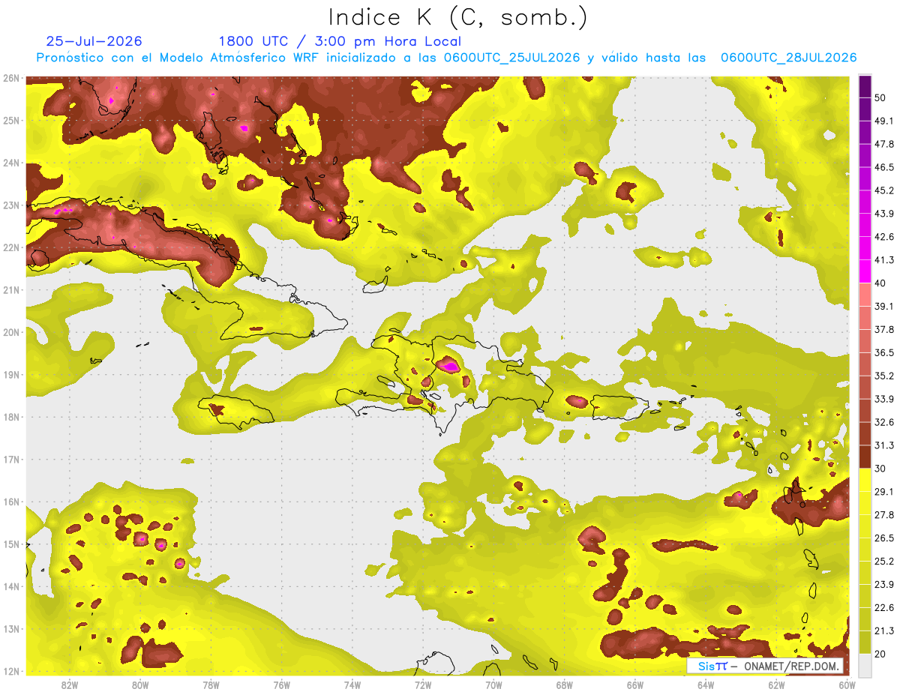Select the '68W' longitude label
The image size is (900, 695).
pyautogui.click(x=564, y=685)
